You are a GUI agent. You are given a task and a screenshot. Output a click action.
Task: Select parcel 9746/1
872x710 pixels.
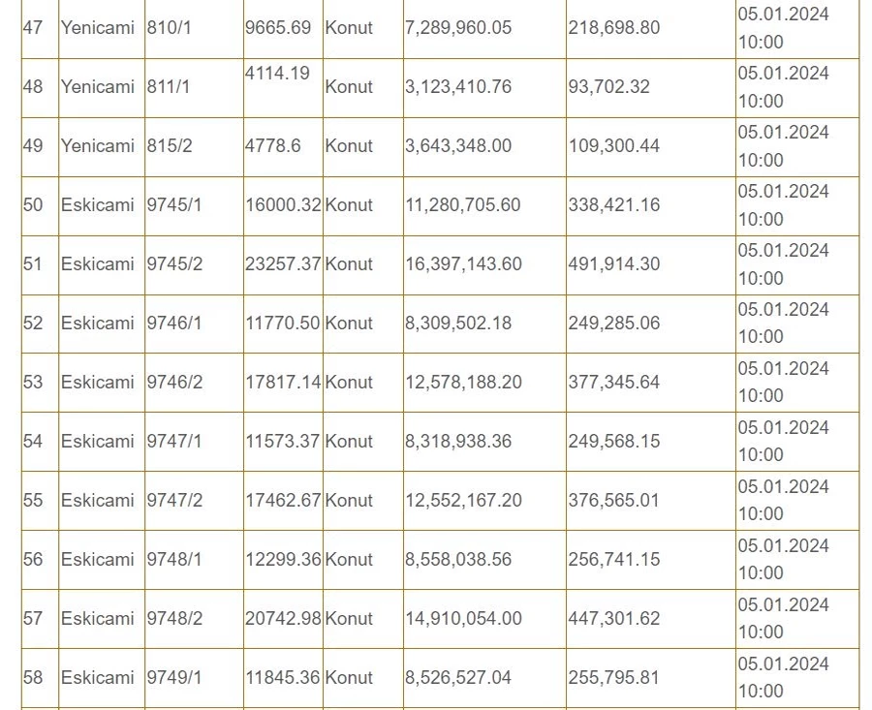(x=174, y=323)
